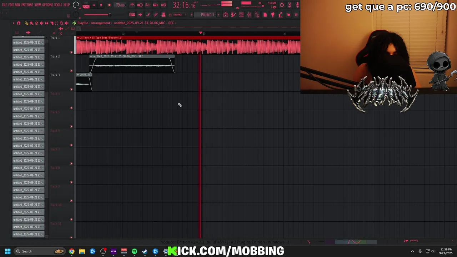Open the untitled_2025-09-21 MIC - REC breadcrumb

(144, 23)
